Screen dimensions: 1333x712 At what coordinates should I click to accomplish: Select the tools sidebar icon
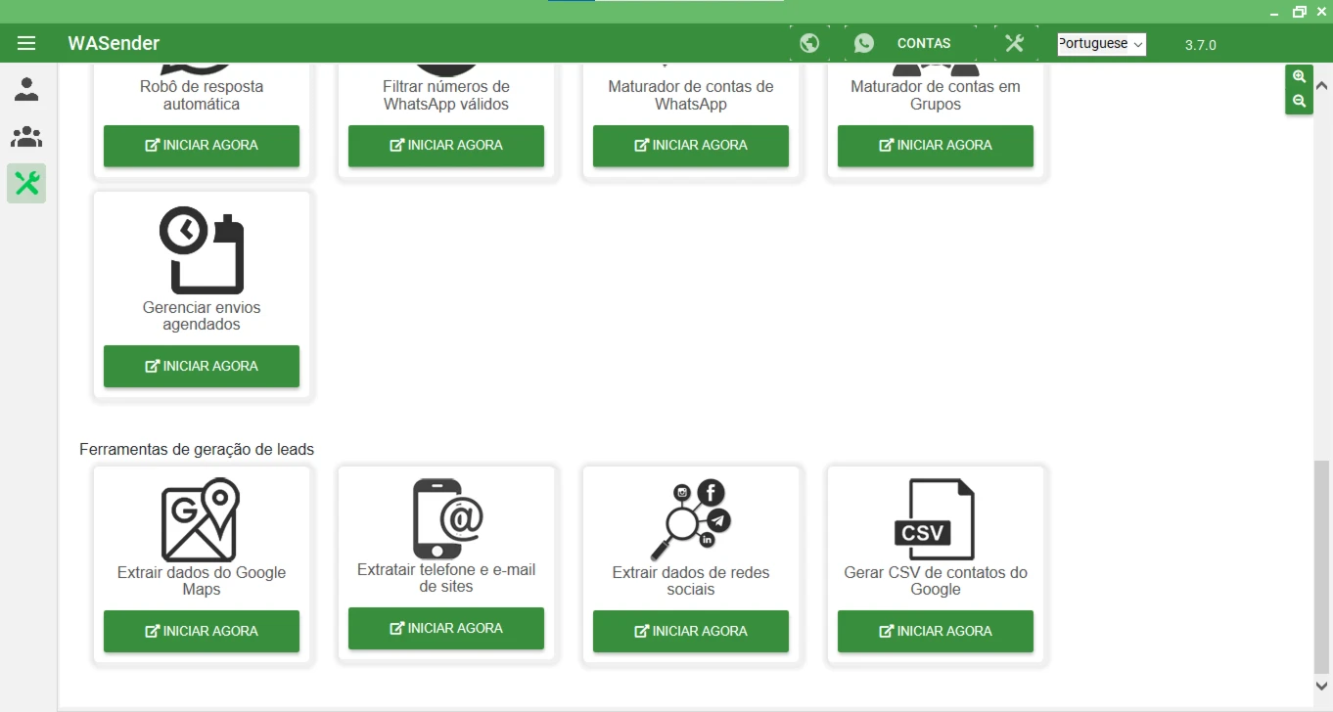click(x=26, y=183)
